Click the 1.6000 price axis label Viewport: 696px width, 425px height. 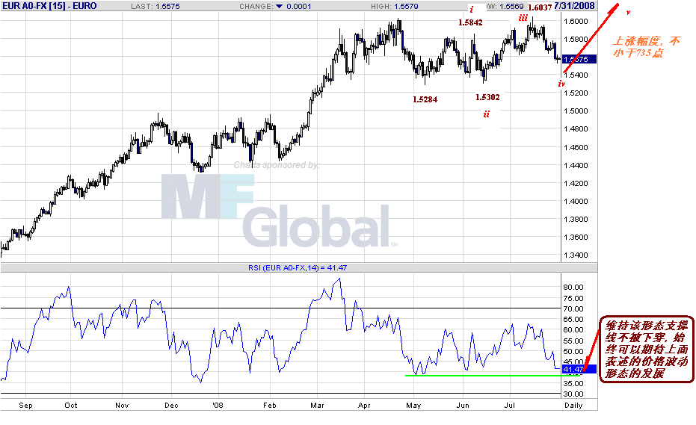coord(576,22)
